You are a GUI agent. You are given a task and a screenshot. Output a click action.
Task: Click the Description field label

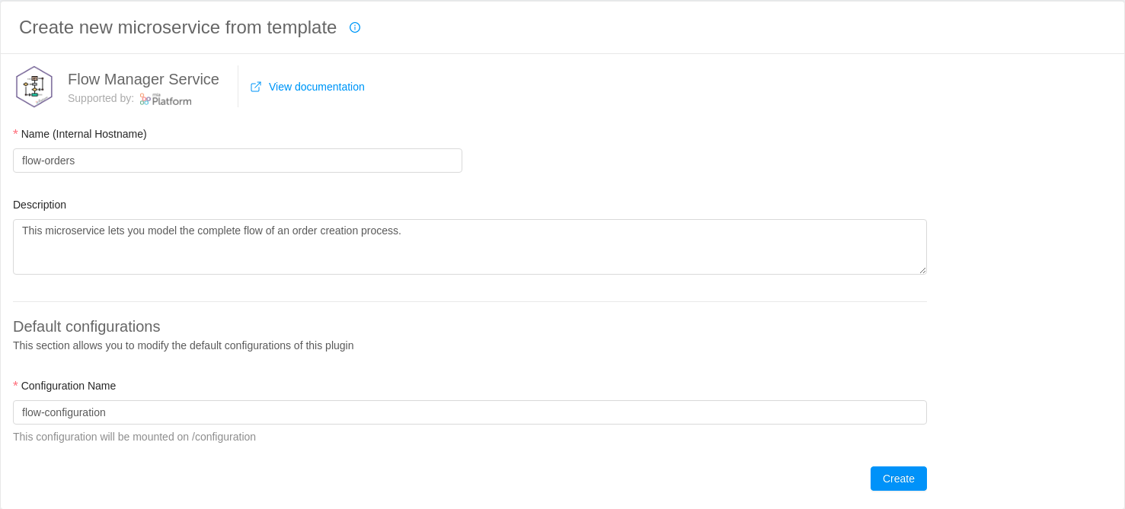(x=40, y=205)
